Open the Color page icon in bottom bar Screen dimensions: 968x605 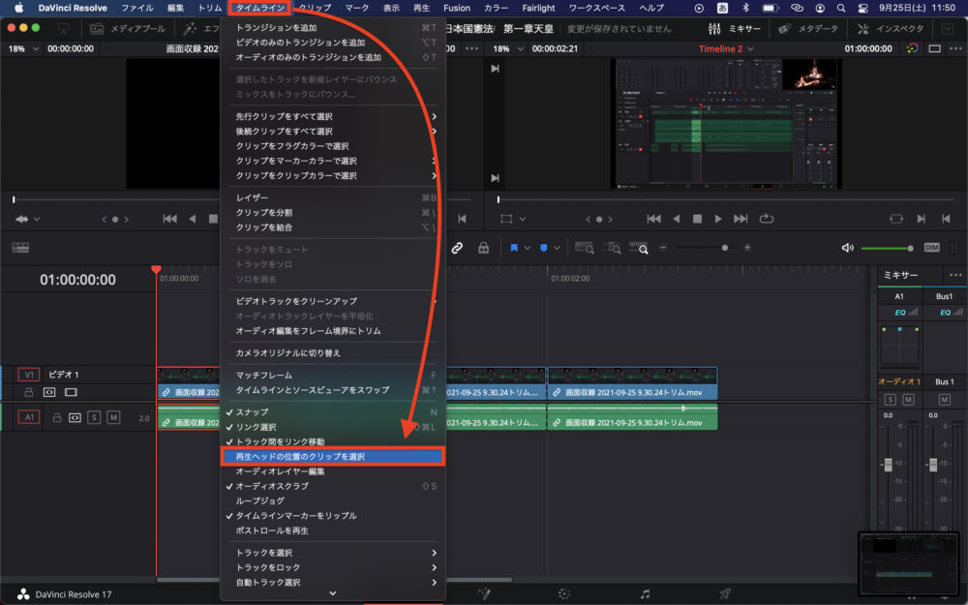563,594
